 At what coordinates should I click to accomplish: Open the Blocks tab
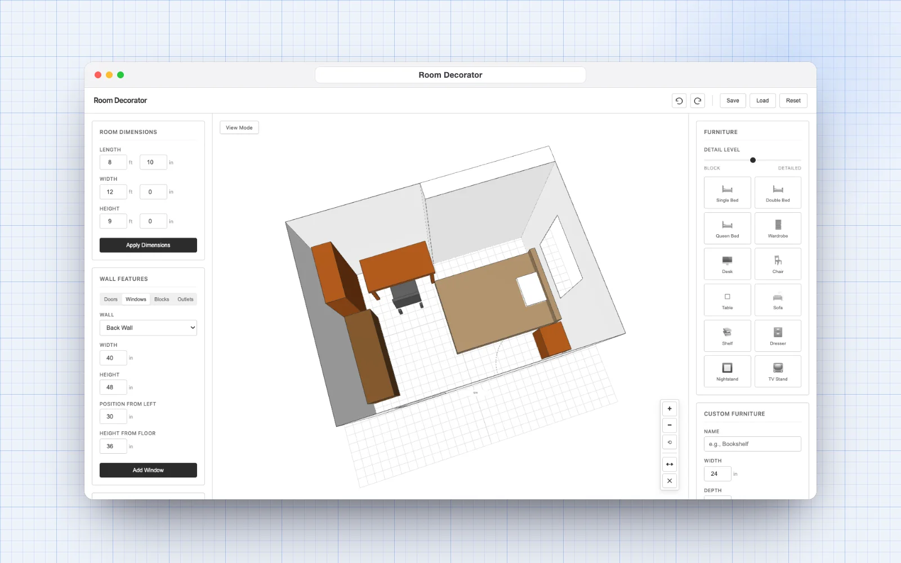[x=162, y=300]
